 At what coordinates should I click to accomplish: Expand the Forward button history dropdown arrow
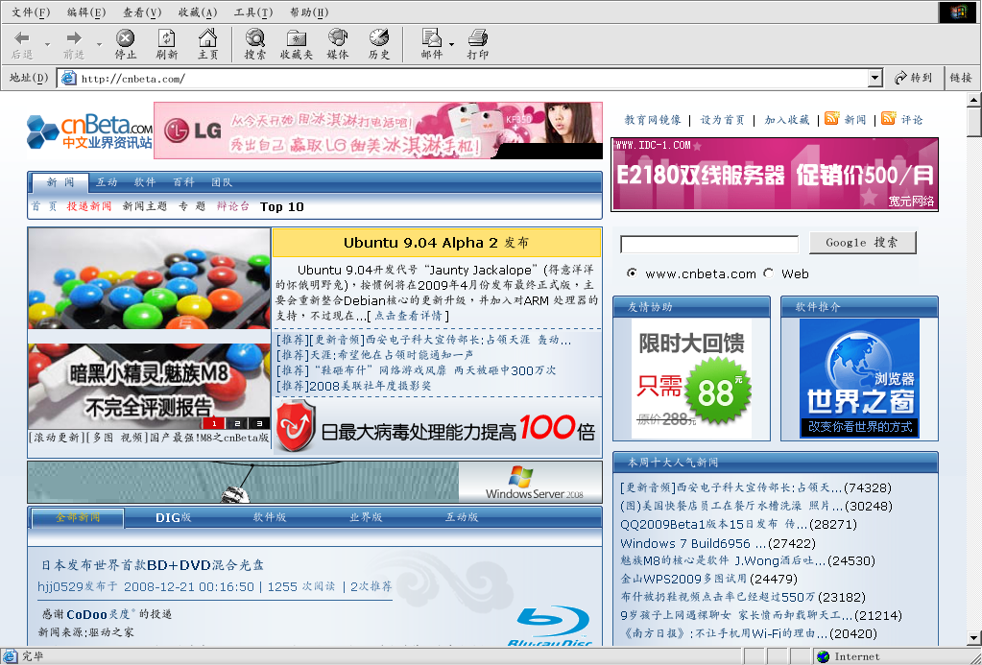pyautogui.click(x=99, y=44)
